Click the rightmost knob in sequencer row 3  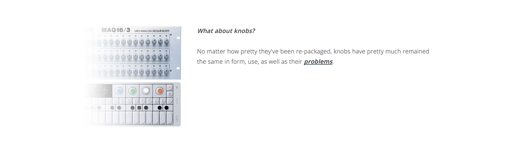pyautogui.click(x=166, y=72)
